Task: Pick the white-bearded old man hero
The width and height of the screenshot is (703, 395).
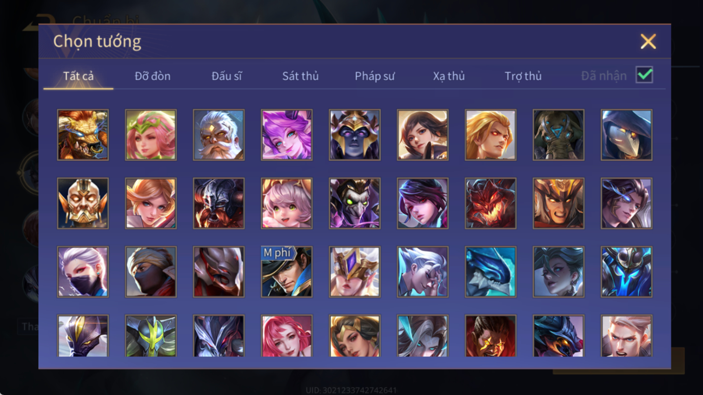Action: (219, 135)
